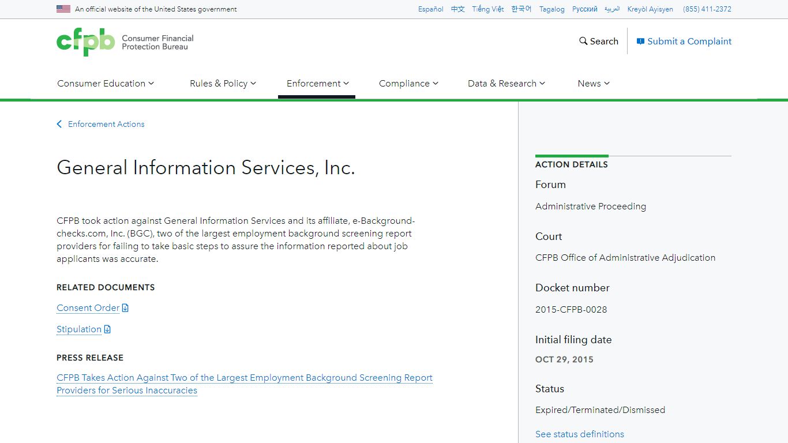Image resolution: width=788 pixels, height=443 pixels.
Task: Click the Administrative Proceeding text
Action: [x=591, y=207]
